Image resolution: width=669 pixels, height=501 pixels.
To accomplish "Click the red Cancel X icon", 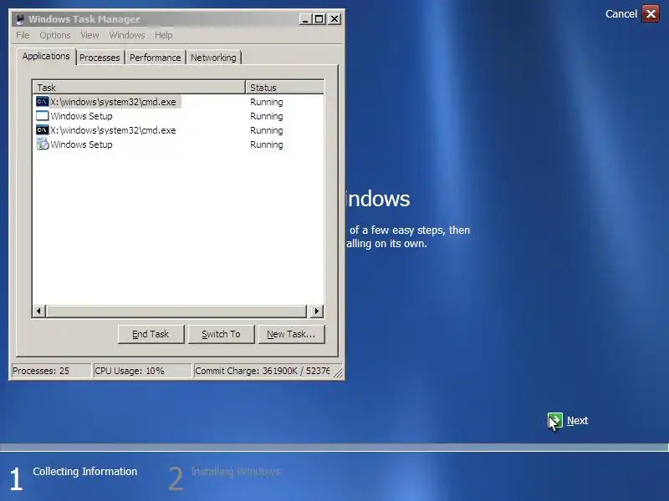I will click(x=651, y=14).
